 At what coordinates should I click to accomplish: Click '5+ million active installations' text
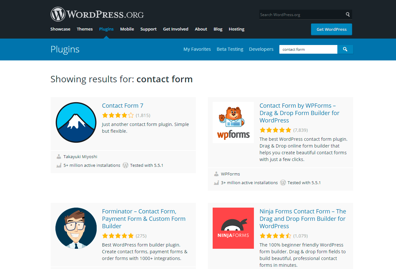click(92, 166)
